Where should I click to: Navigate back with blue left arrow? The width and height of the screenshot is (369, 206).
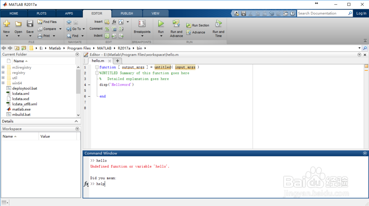69,22
